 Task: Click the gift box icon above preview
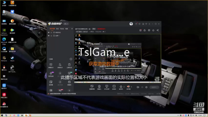click(140, 30)
